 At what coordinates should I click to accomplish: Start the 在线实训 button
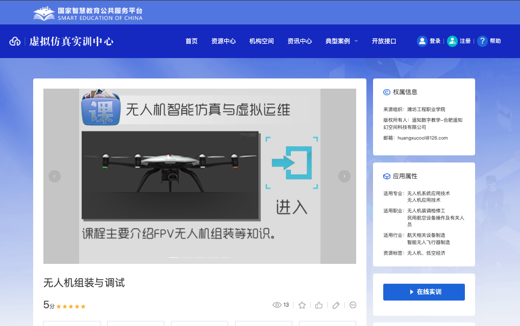click(x=424, y=292)
